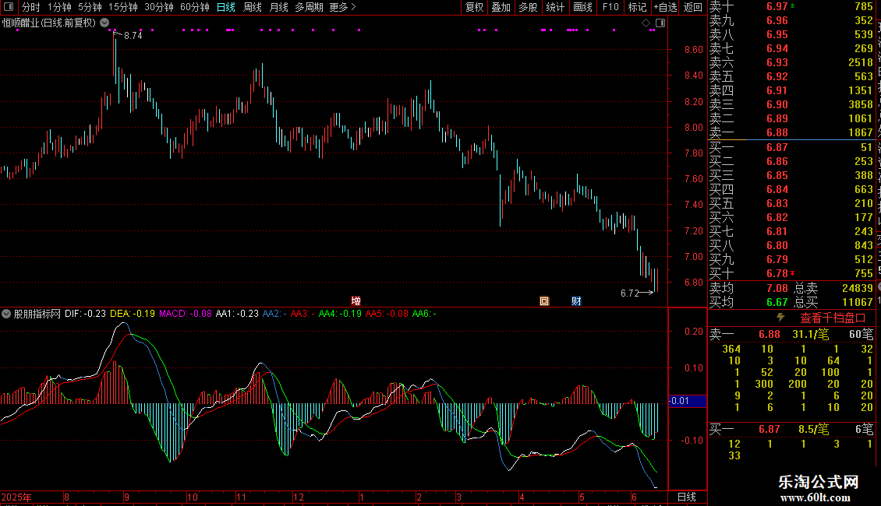Click the 8.74 high price label
The height and width of the screenshot is (506, 881).
(x=133, y=35)
